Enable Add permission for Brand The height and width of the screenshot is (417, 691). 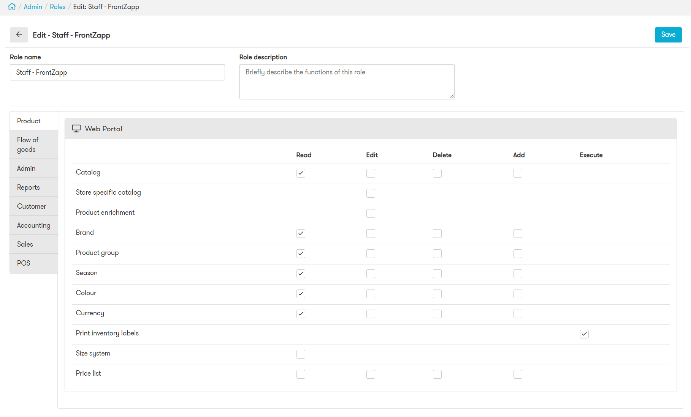(518, 233)
